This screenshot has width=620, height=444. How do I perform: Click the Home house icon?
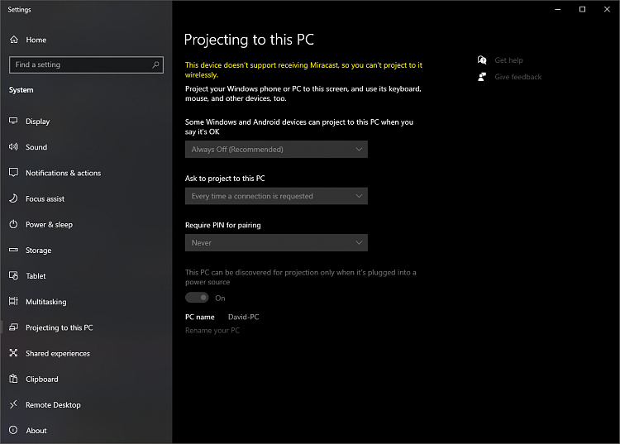point(14,40)
